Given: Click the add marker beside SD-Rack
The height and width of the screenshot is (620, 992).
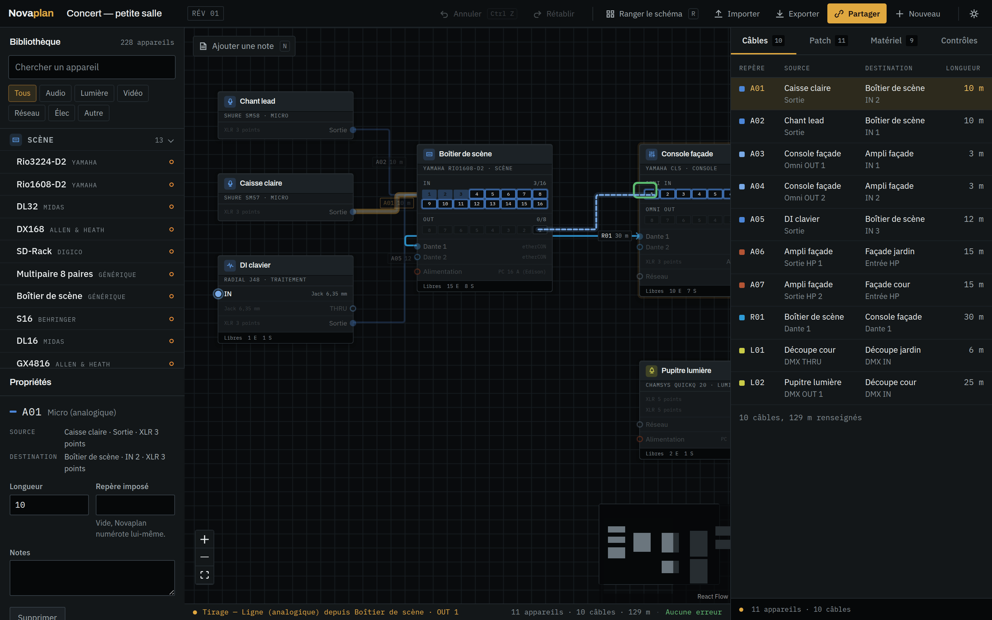Looking at the screenshot, I should click(x=171, y=251).
